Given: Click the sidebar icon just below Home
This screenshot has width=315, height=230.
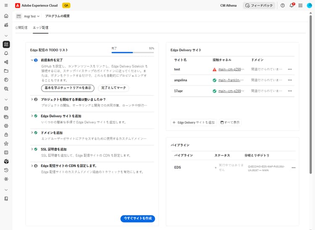Looking at the screenshot, I should [6, 25].
